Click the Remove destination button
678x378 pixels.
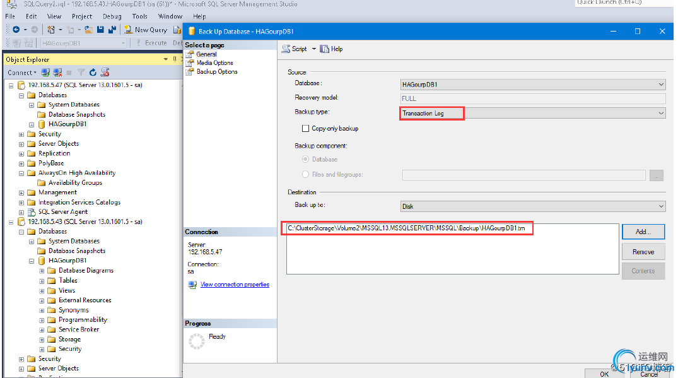click(x=643, y=252)
